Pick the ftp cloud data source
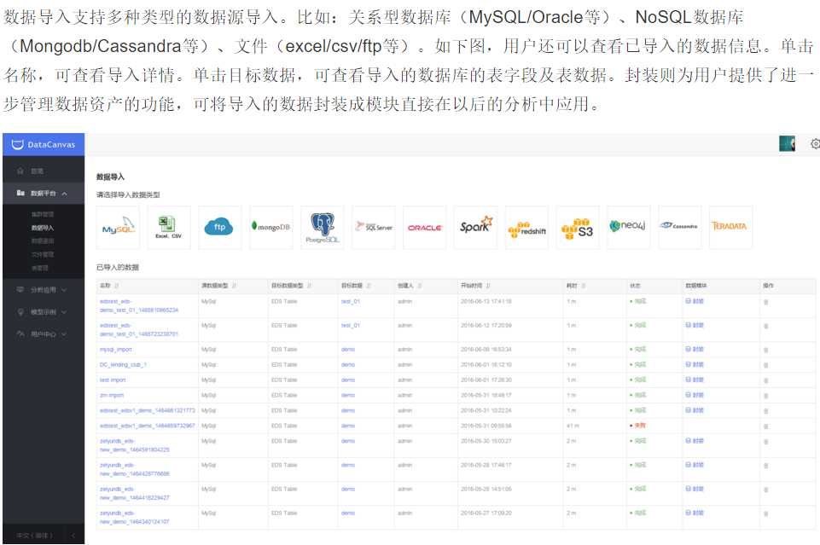This screenshot has height=545, width=820. pyautogui.click(x=219, y=228)
